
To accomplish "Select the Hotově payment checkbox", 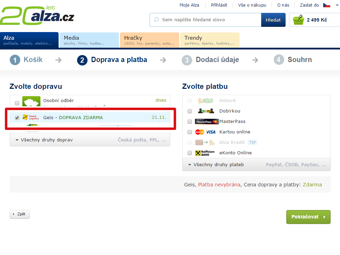I will (x=190, y=101).
